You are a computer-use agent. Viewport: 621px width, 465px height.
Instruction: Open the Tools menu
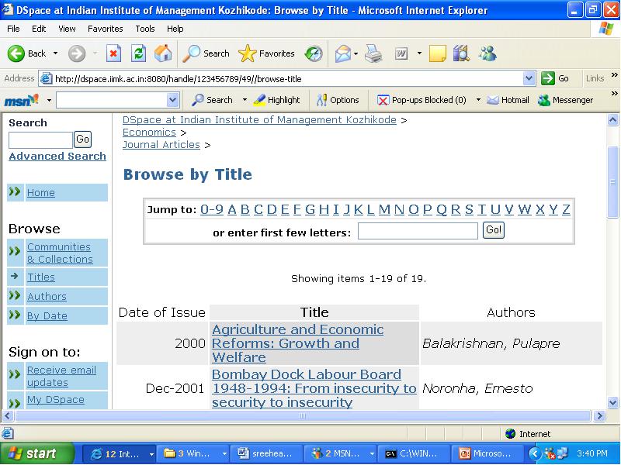[x=145, y=29]
